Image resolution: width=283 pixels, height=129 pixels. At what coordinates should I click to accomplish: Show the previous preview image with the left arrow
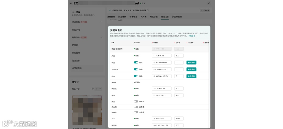coord(73,112)
